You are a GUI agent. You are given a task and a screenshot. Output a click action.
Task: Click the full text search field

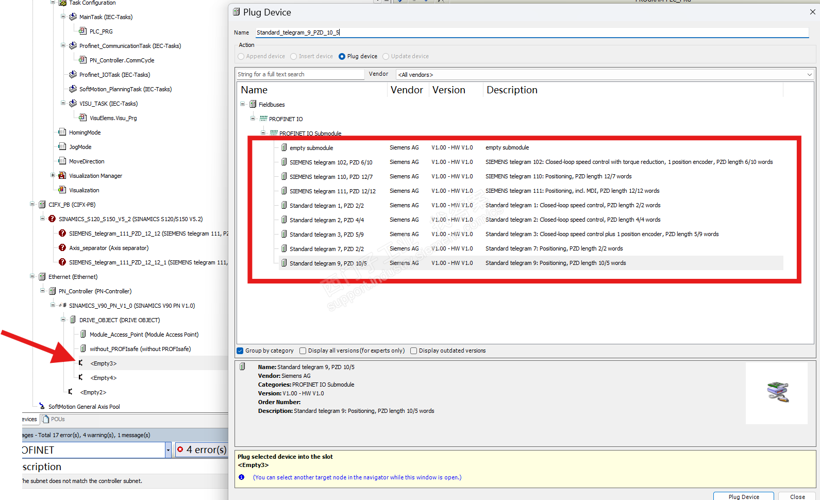pos(300,75)
